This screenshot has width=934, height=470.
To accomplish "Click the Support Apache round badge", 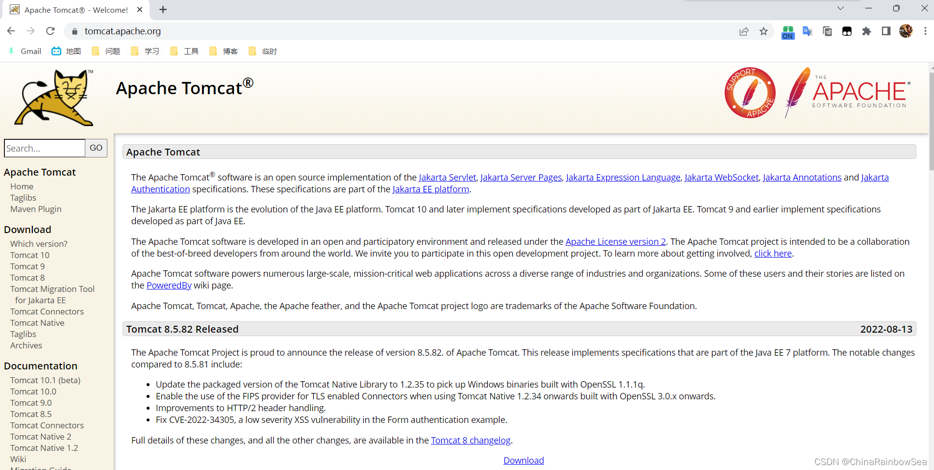I will [x=750, y=93].
